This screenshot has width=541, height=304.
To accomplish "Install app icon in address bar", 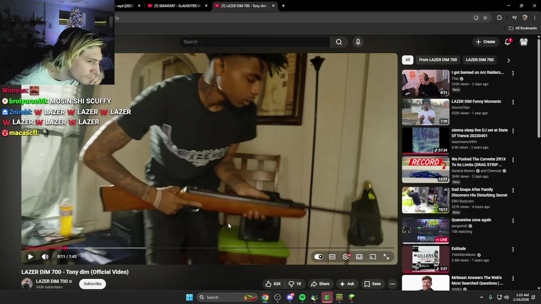I will point(476,18).
